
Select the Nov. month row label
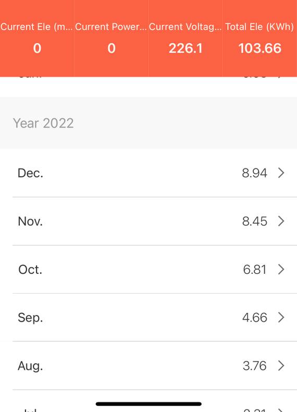click(x=30, y=221)
